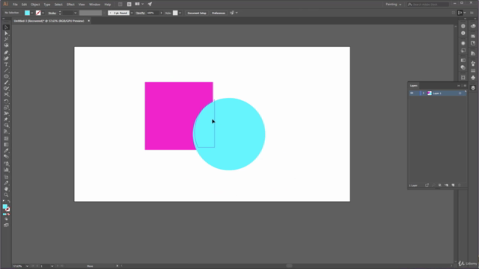Toggle the Layer 1 target circle
The width and height of the screenshot is (479, 269).
pyautogui.click(x=460, y=93)
